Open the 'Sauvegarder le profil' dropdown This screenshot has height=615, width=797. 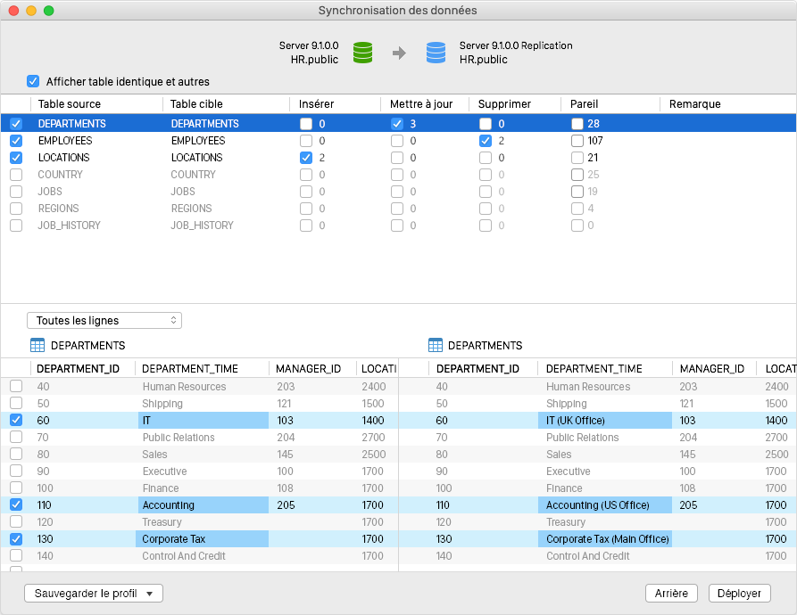tap(94, 593)
